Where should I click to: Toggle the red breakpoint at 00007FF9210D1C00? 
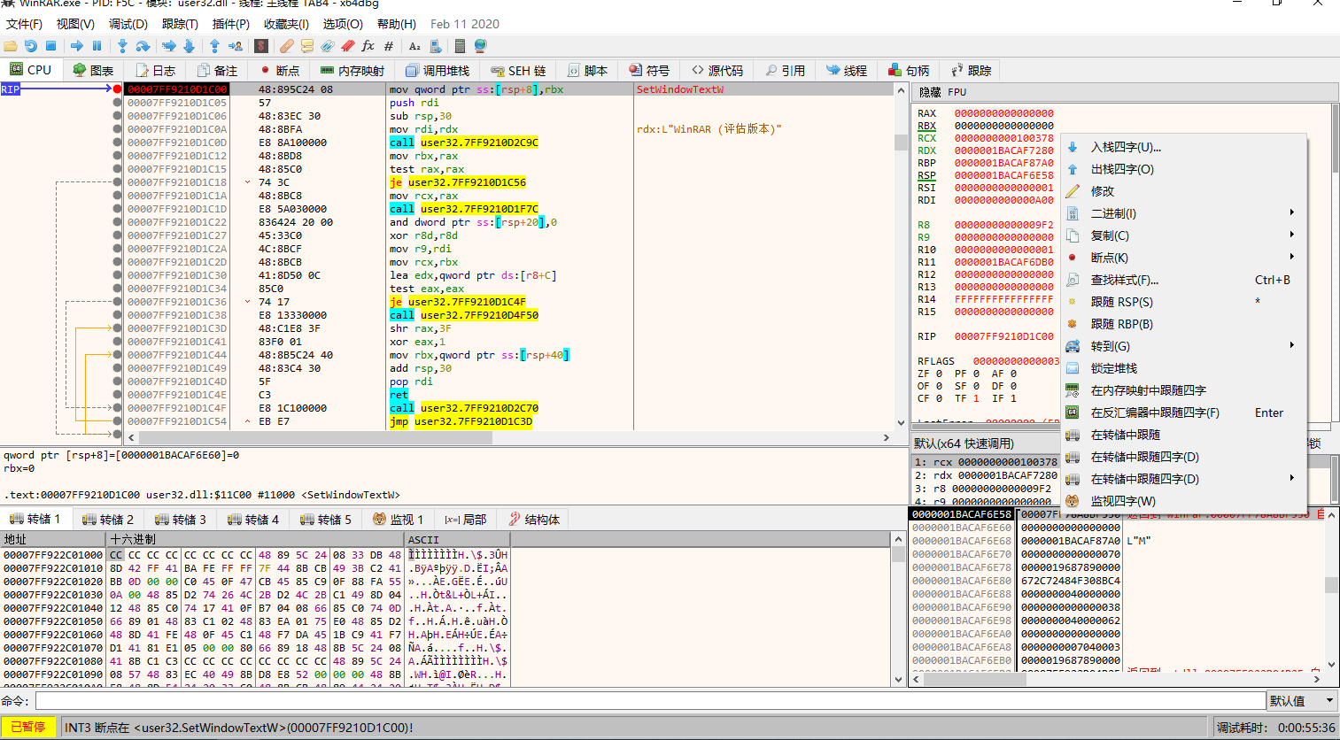(118, 89)
